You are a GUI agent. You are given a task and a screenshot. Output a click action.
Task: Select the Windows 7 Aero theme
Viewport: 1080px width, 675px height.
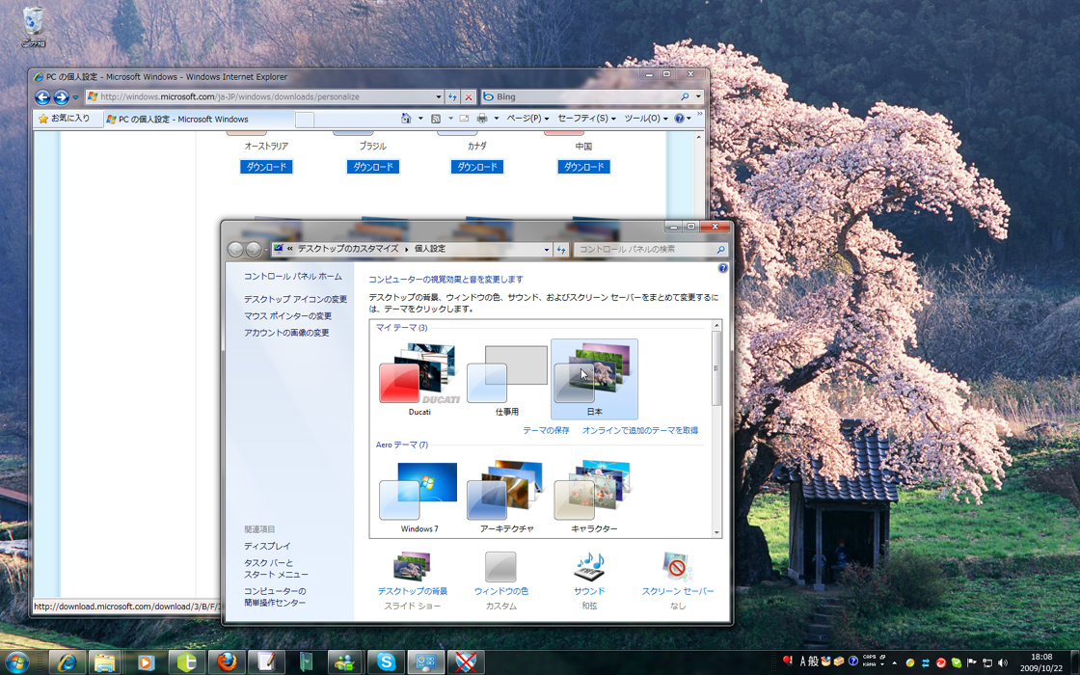pos(419,498)
